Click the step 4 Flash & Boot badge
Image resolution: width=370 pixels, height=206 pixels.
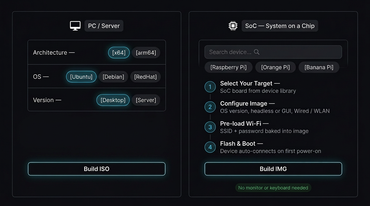tap(210, 147)
